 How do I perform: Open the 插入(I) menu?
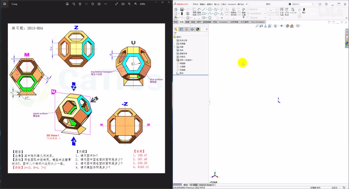pos(217,4)
